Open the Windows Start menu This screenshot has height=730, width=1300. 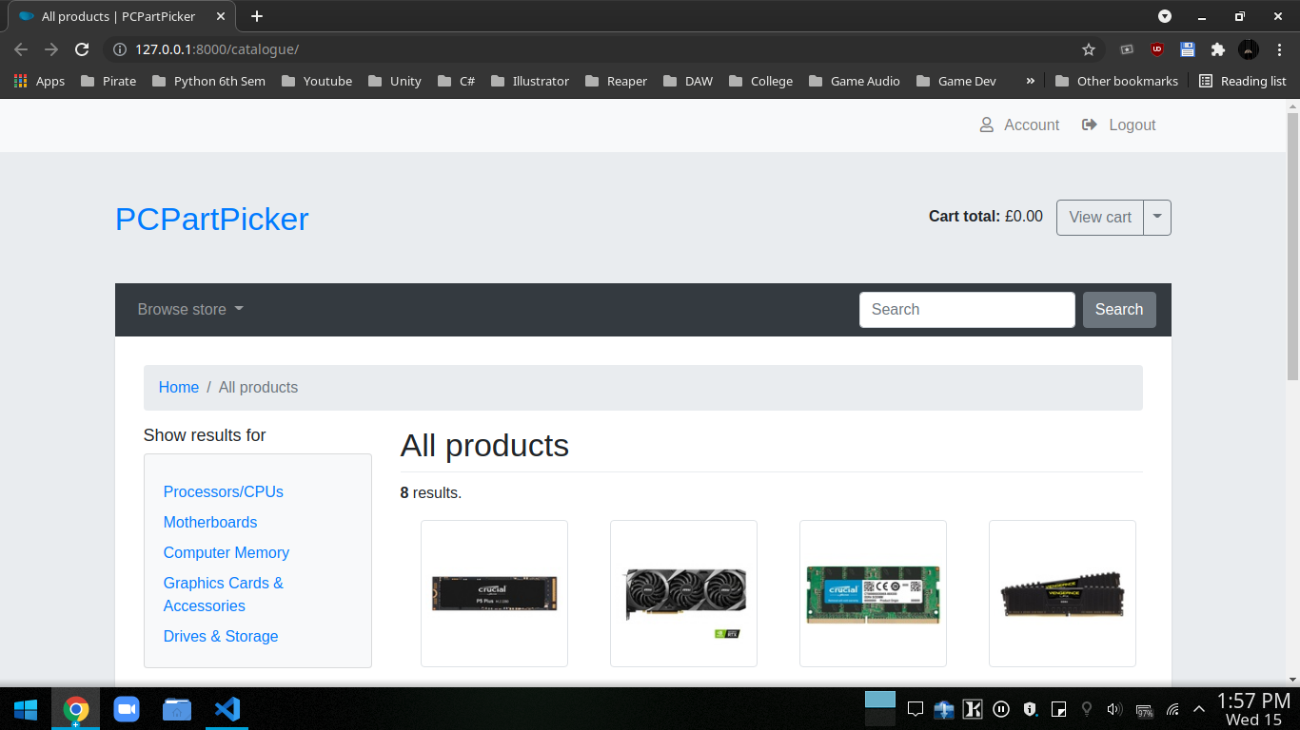tap(26, 709)
